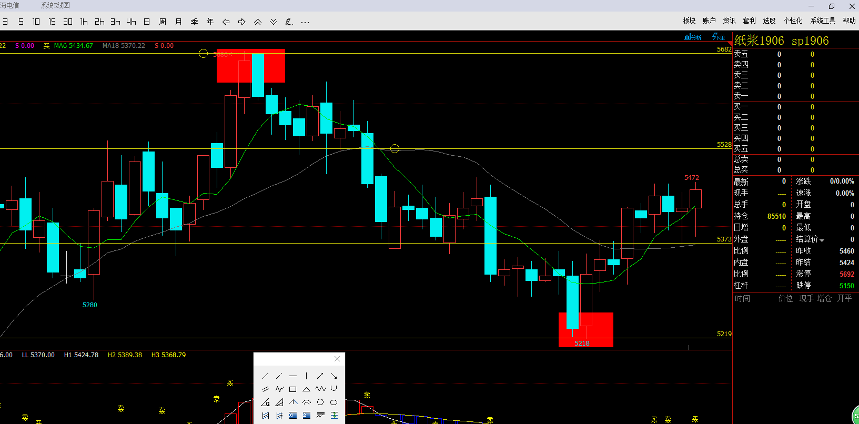Click the double up chevron icon
Image resolution: width=859 pixels, height=424 pixels.
tap(258, 22)
